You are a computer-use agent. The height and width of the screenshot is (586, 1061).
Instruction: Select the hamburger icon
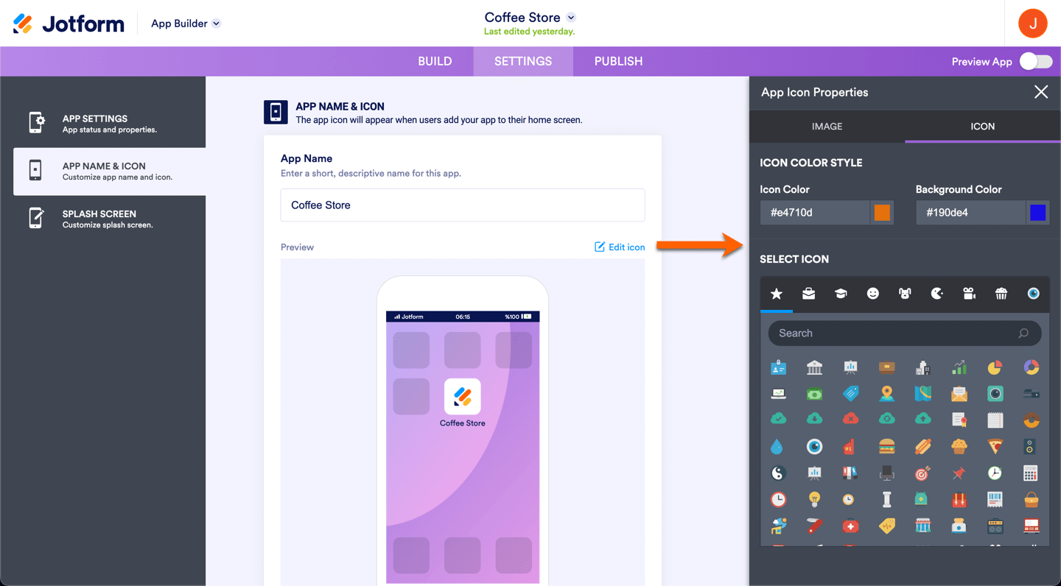[886, 446]
